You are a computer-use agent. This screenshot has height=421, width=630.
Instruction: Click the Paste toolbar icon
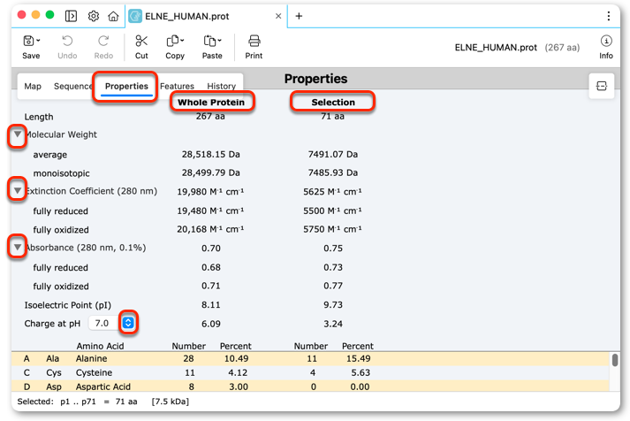pyautogui.click(x=209, y=41)
